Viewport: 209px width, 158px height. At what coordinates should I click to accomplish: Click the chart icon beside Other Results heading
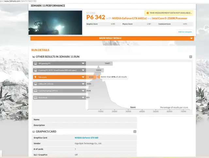pyautogui.click(x=34, y=57)
